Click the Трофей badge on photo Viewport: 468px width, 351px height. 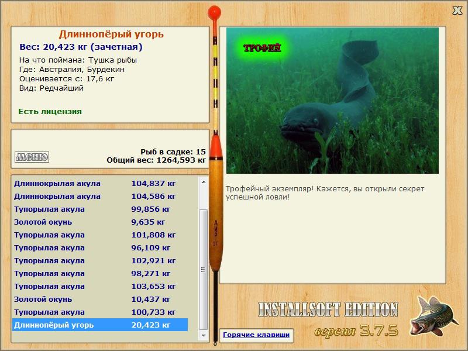click(x=262, y=48)
